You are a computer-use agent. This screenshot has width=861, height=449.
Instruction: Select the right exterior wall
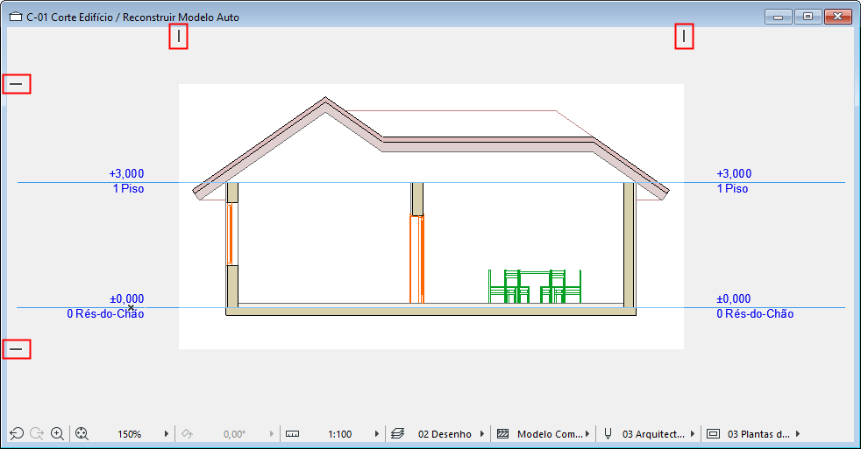point(629,245)
